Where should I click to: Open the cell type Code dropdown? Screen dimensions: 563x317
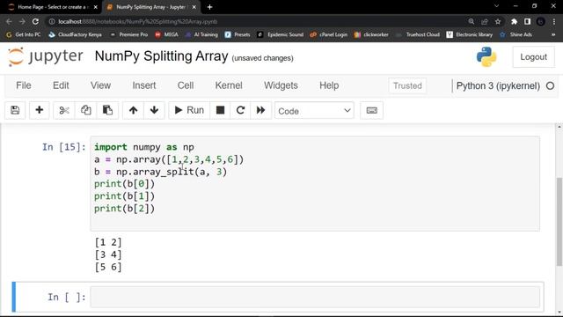pos(314,111)
